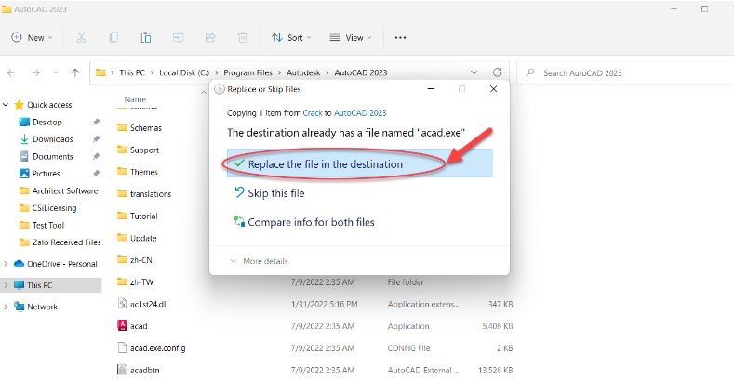Collapse the Quick access tree
Viewport: 734px width, 379px height.
point(6,105)
